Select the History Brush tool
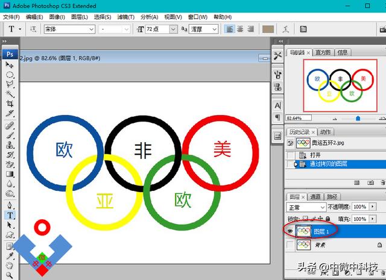Viewport: 386px width, 280px height. click(x=10, y=155)
